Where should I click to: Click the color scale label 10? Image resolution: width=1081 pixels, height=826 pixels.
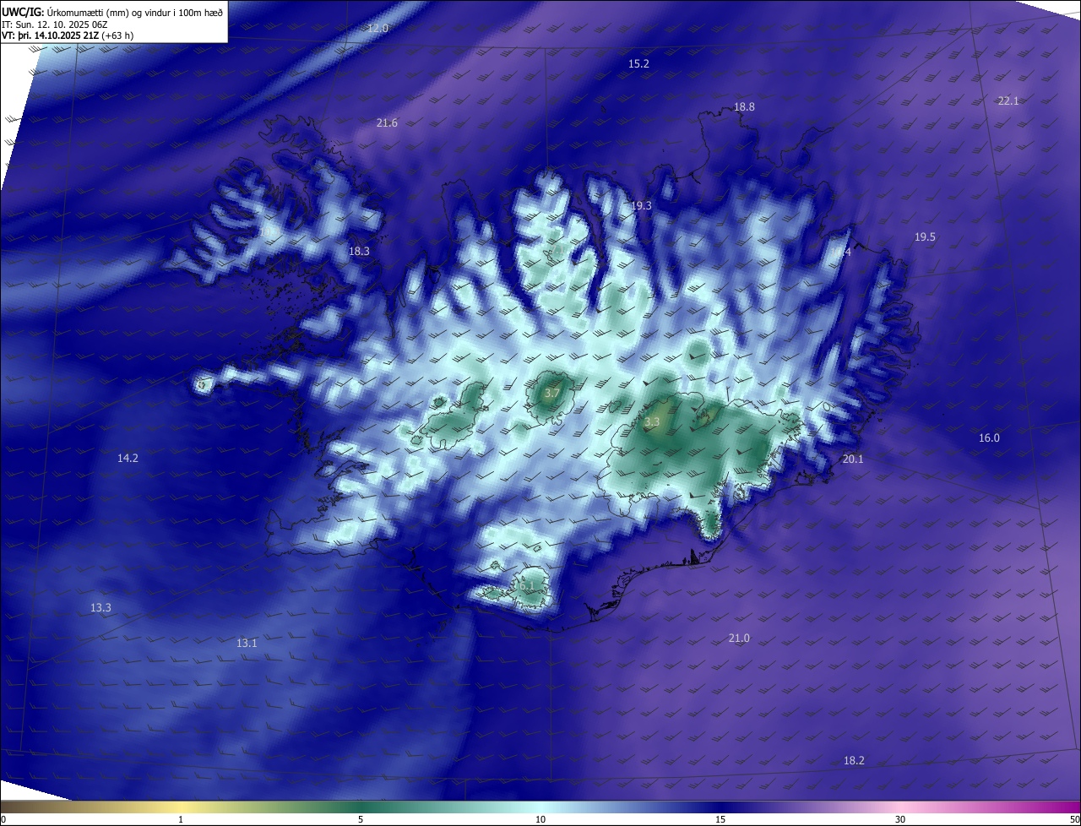pyautogui.click(x=540, y=819)
